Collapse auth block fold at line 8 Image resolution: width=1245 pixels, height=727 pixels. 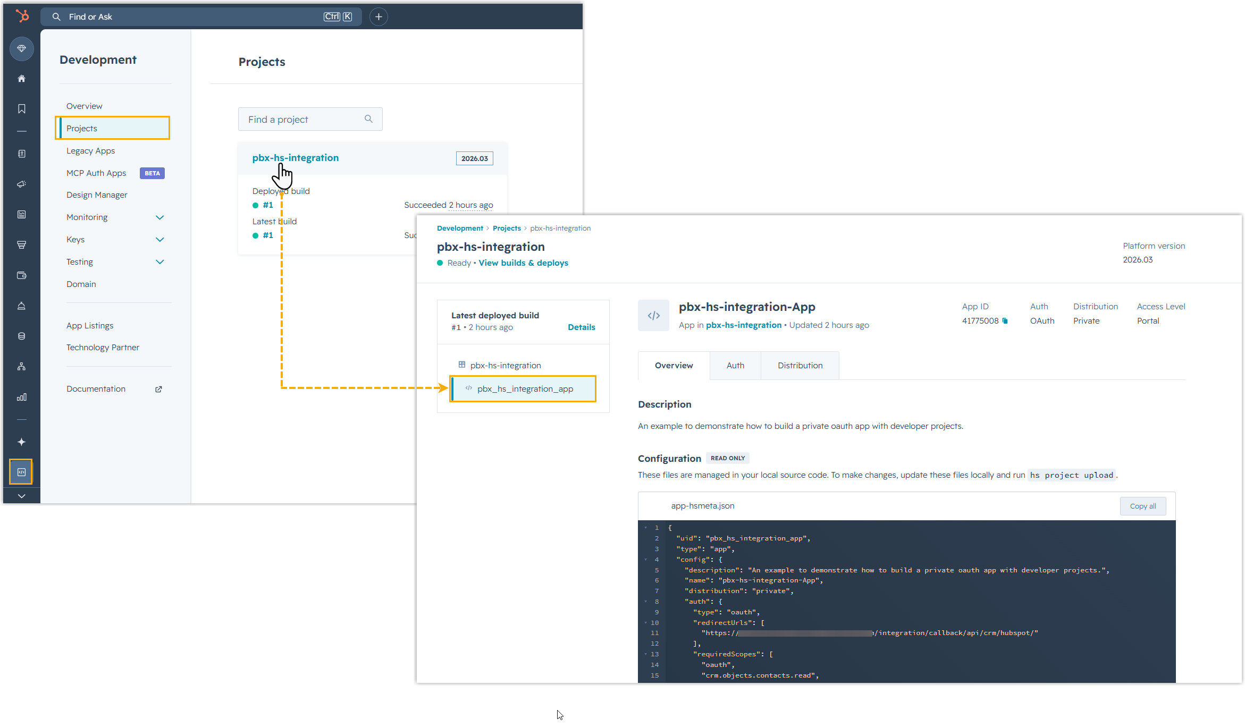[646, 602]
